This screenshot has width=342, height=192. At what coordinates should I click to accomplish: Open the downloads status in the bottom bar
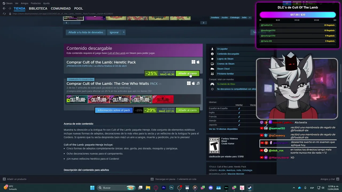pyautogui.click(x=173, y=179)
